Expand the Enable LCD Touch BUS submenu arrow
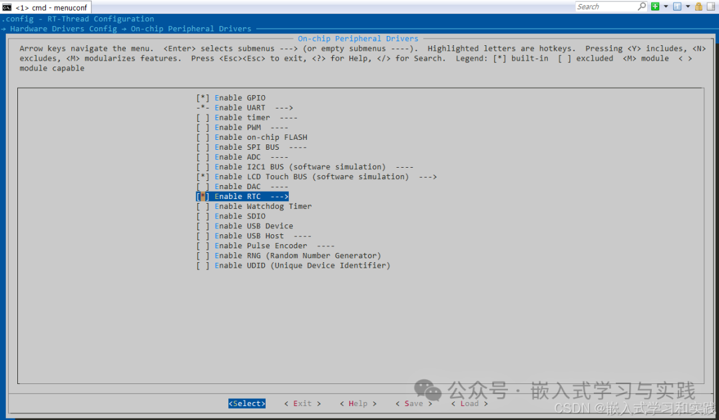Viewport: 719px width, 420px height. pos(427,176)
